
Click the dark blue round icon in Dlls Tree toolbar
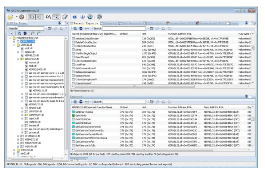click(25, 33)
